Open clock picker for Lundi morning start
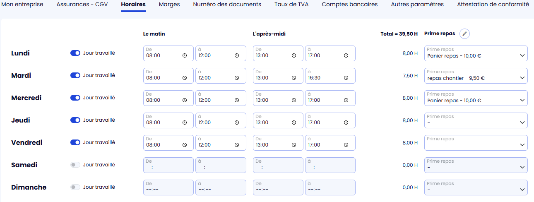The image size is (534, 202). 184,55
